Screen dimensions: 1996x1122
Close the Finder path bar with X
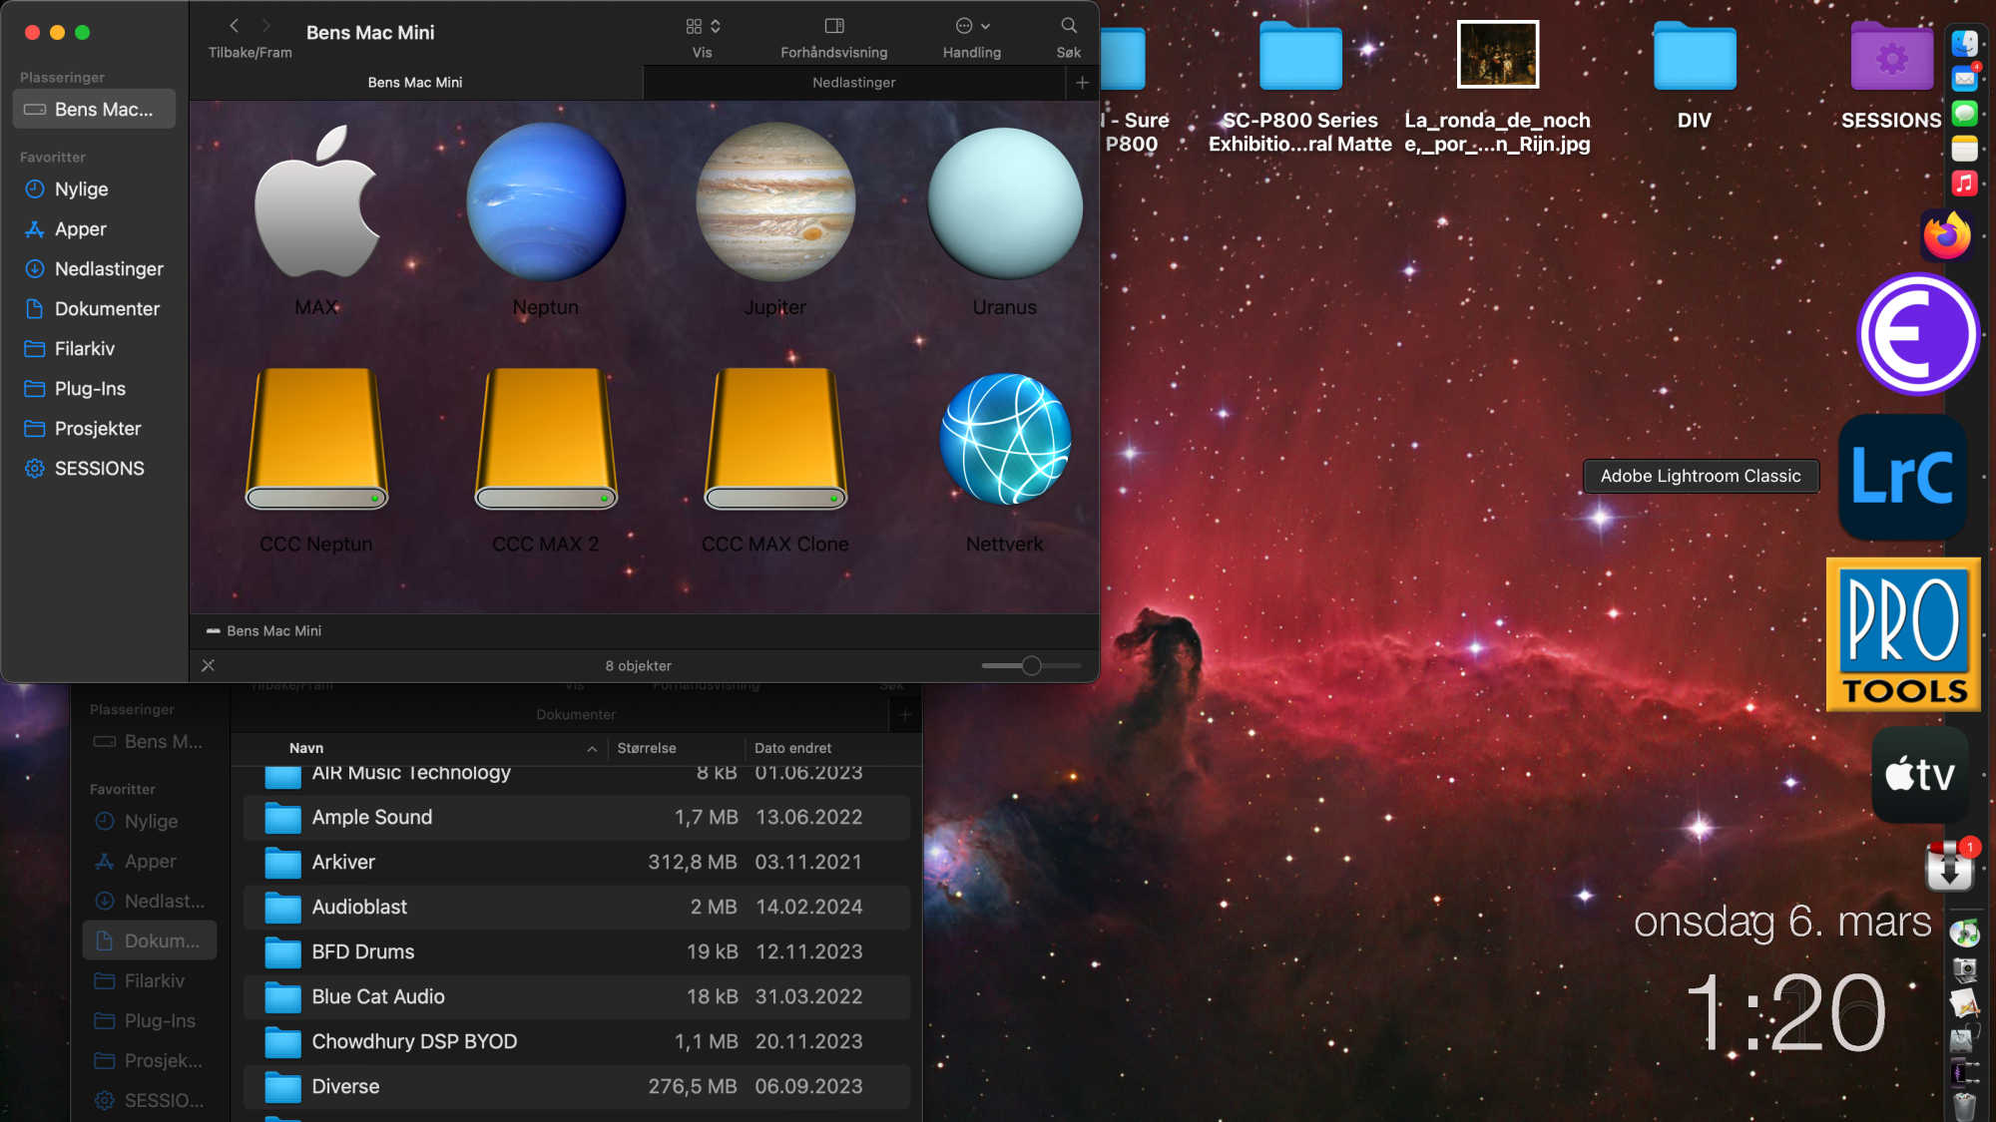pos(208,665)
